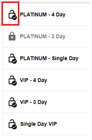Click the gray locked padlock beside PLATINUM - 3 Day
This screenshot has height=140, width=92.
click(12, 36)
